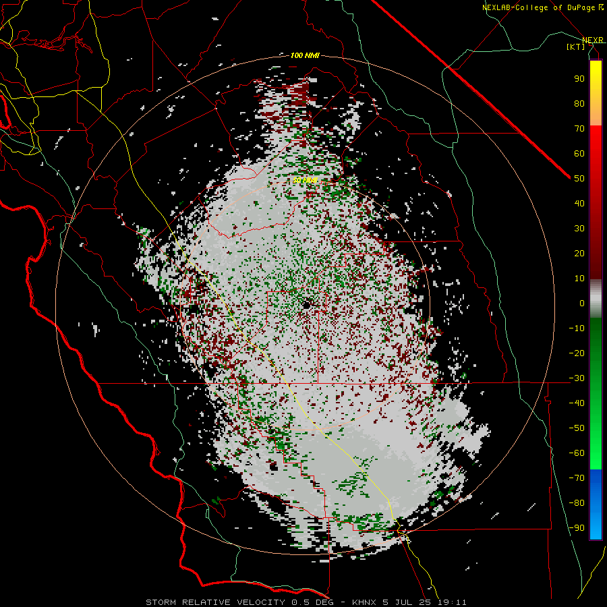Click the -80 value on the velocity scale
The width and height of the screenshot is (607, 607).
577,503
